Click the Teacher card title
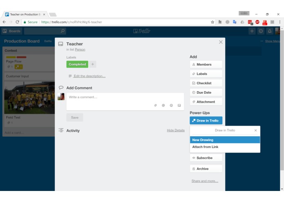284x202 pixels. point(75,44)
